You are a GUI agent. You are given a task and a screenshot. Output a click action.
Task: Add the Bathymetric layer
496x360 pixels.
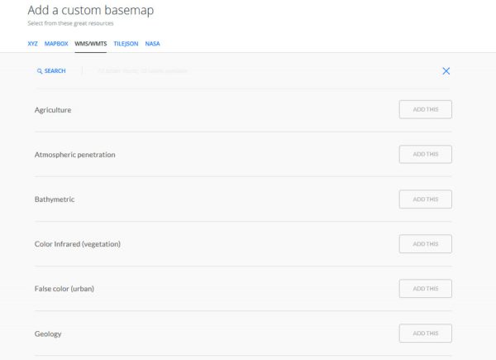(426, 199)
